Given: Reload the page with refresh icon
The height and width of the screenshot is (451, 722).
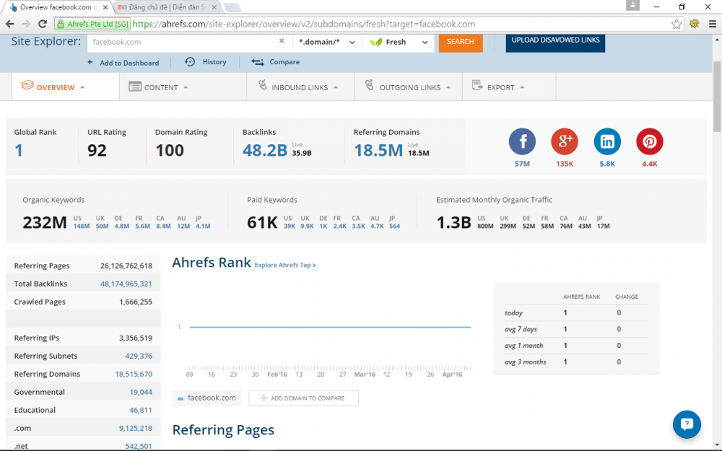Looking at the screenshot, I should tap(43, 24).
